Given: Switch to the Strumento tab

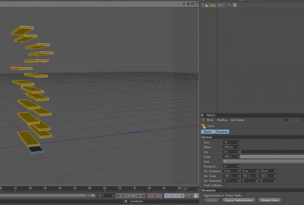Looking at the screenshot, I should [222, 131].
